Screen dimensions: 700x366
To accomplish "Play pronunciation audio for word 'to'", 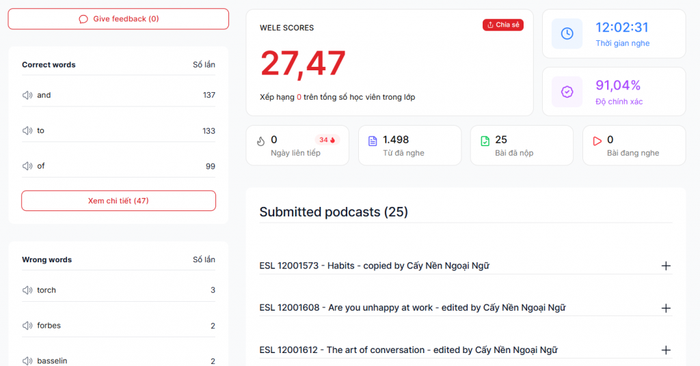I will 27,130.
